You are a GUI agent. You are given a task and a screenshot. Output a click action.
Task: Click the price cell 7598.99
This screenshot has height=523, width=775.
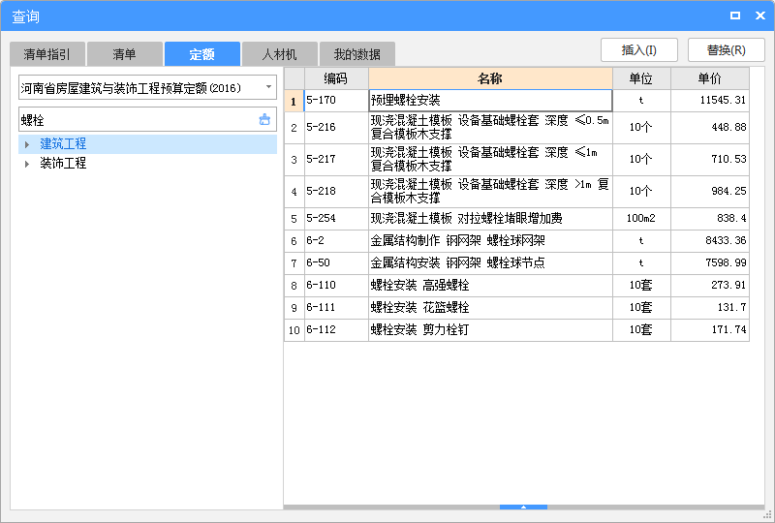coord(710,263)
